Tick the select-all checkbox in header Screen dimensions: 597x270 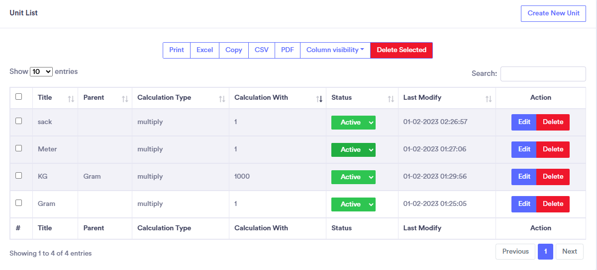[x=19, y=97]
